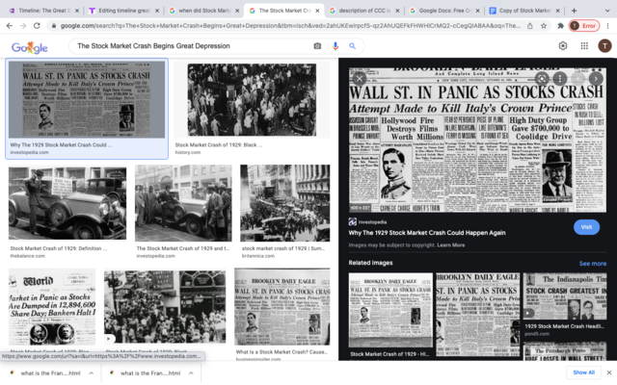Screen dimensions: 617x385
Task: Open a new browser tab
Action: coord(575,11)
